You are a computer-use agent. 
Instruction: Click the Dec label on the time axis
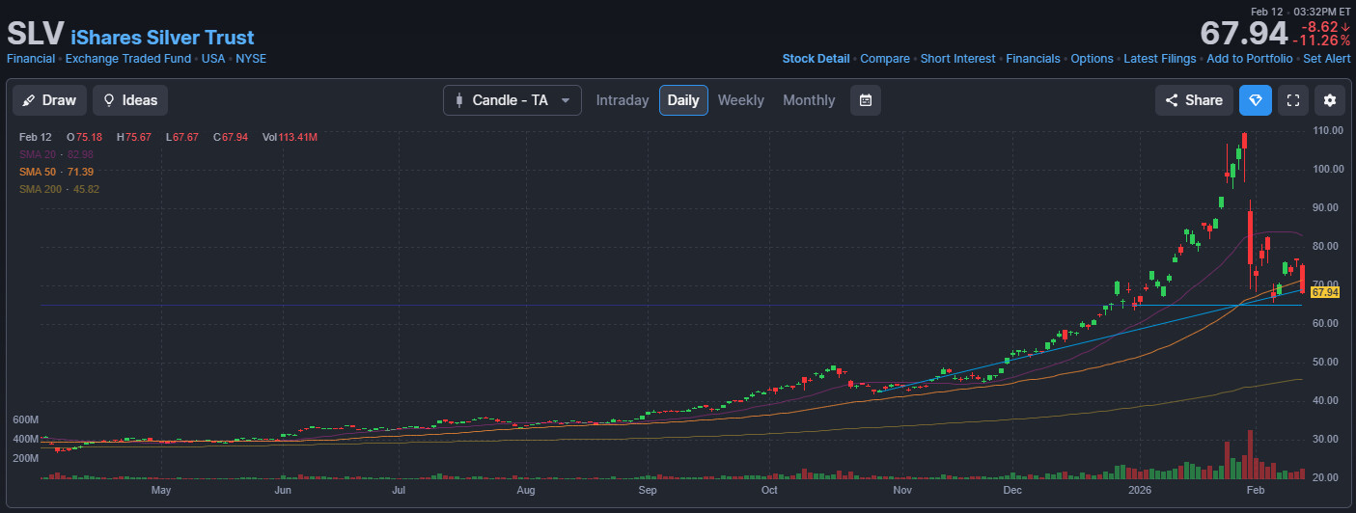[x=1012, y=490]
